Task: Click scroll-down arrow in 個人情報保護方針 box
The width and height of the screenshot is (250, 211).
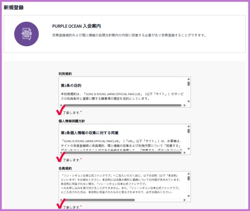Action: pyautogui.click(x=188, y=148)
